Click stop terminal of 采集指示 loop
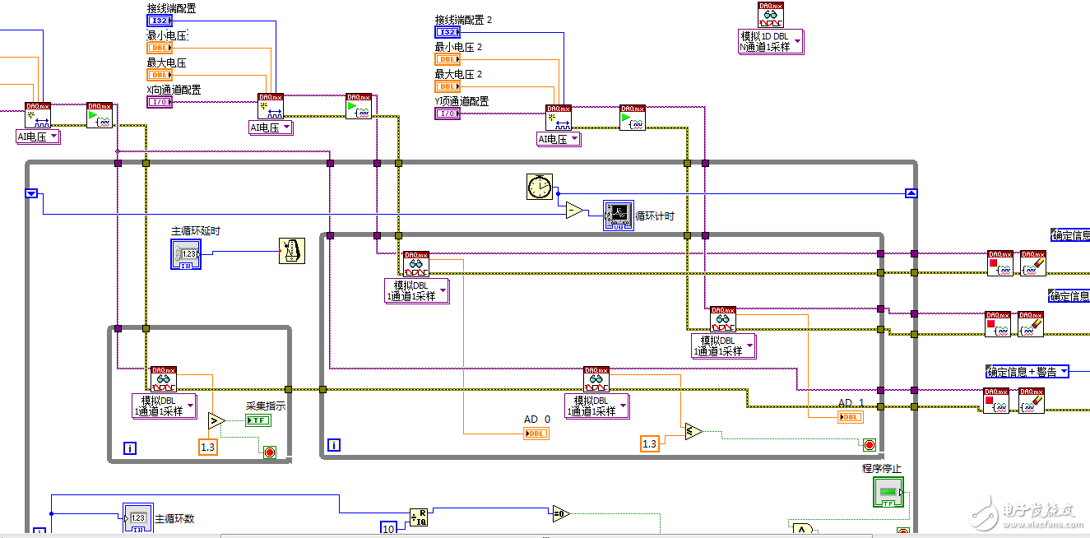The width and height of the screenshot is (1090, 538). (x=269, y=452)
